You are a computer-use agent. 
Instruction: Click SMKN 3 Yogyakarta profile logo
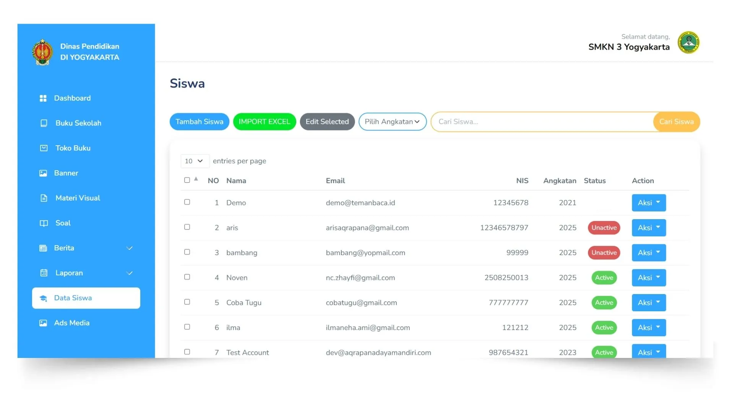click(x=688, y=42)
